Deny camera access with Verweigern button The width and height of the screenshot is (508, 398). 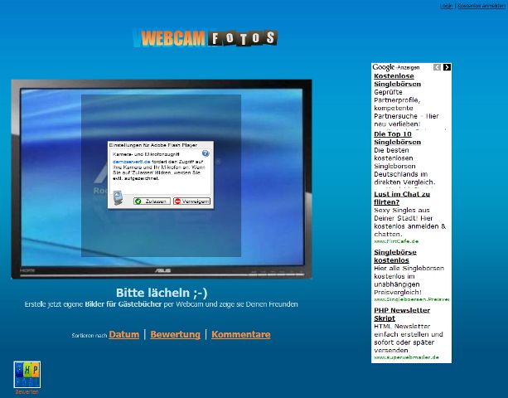click(x=191, y=201)
